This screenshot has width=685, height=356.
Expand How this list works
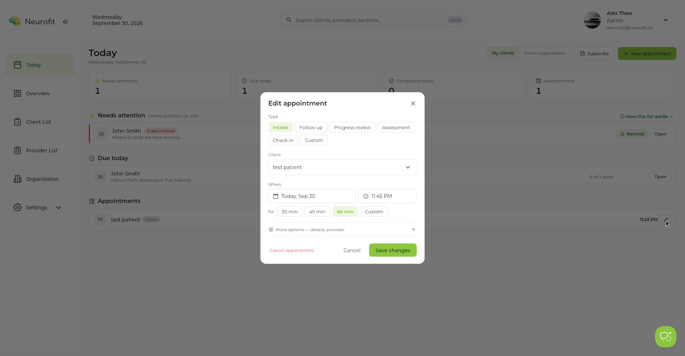coord(646,116)
